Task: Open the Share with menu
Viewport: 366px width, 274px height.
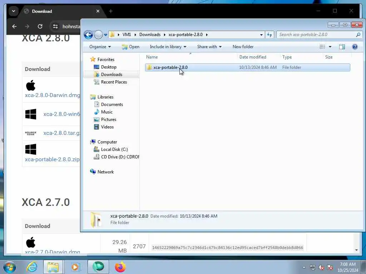Action: (x=209, y=47)
